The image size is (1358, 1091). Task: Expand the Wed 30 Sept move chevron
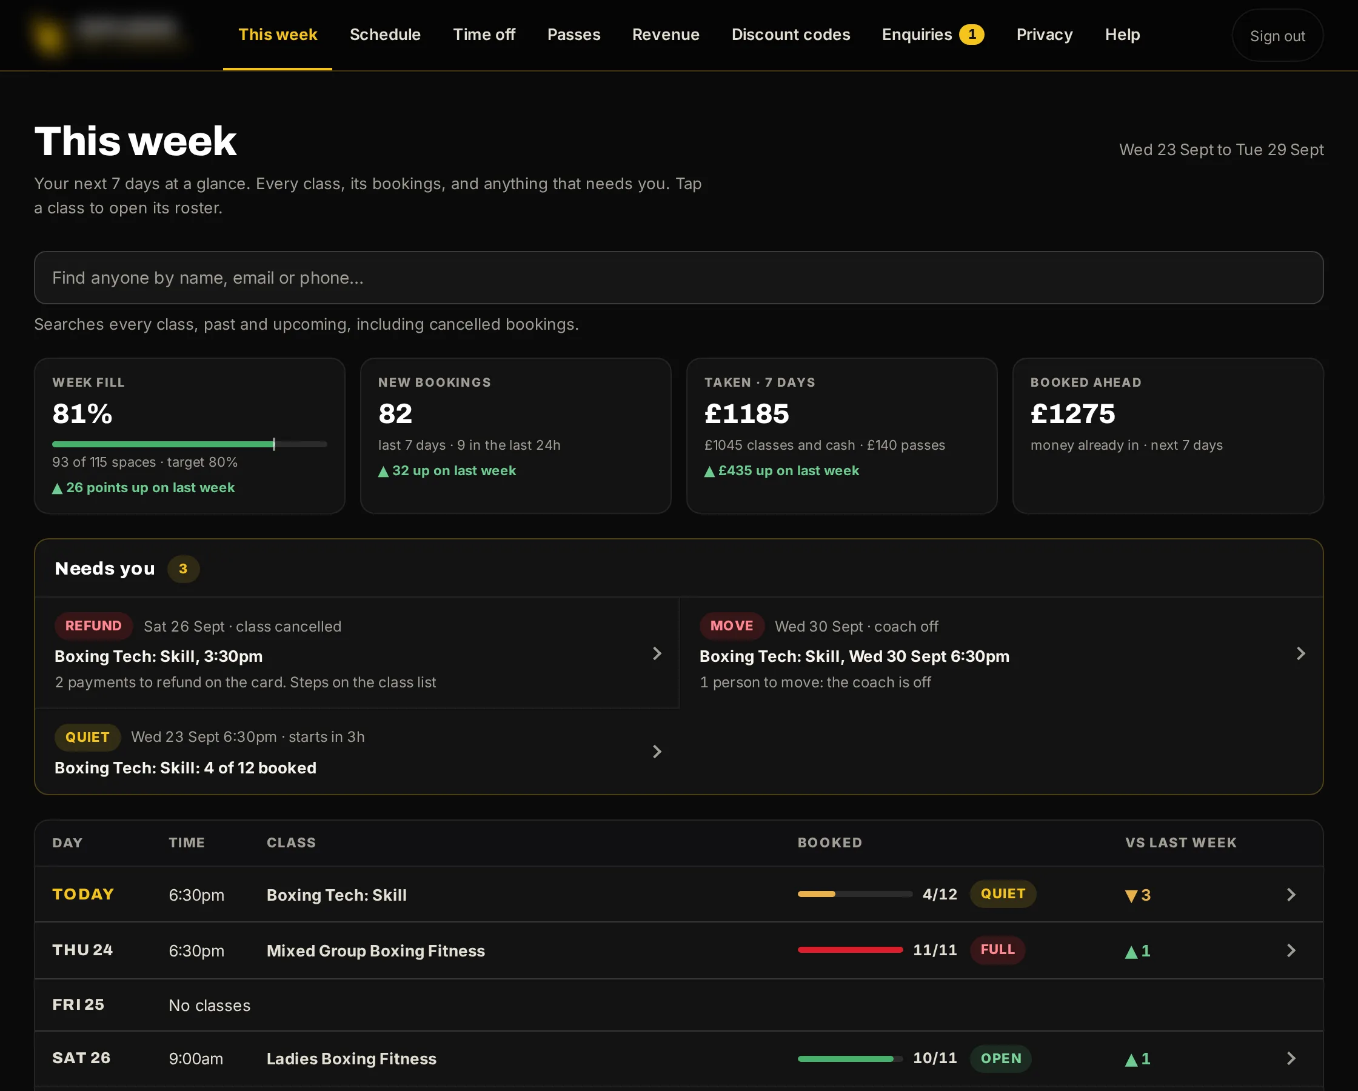point(1300,654)
